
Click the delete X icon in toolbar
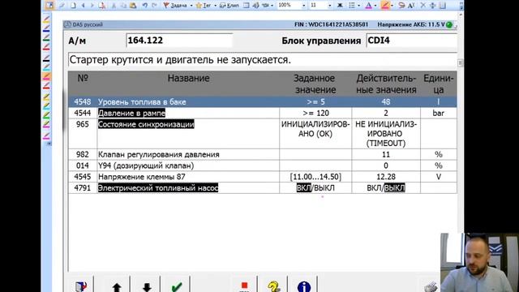423,6
